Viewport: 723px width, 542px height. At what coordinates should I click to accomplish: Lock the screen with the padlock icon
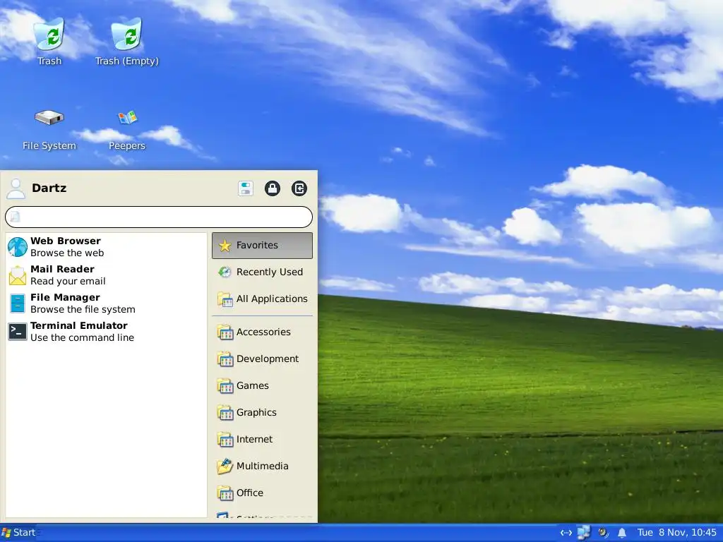pos(273,188)
